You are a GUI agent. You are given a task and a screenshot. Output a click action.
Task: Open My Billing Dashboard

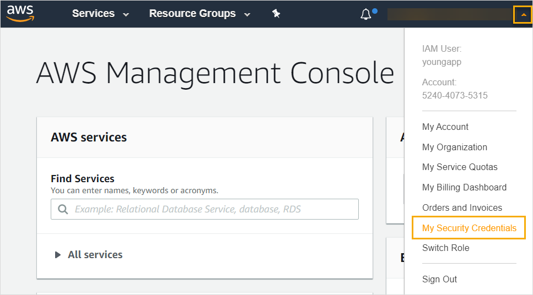coord(464,187)
